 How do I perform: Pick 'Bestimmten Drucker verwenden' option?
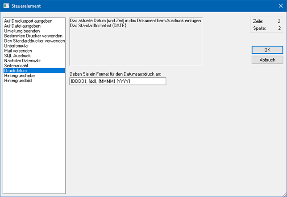(33, 36)
